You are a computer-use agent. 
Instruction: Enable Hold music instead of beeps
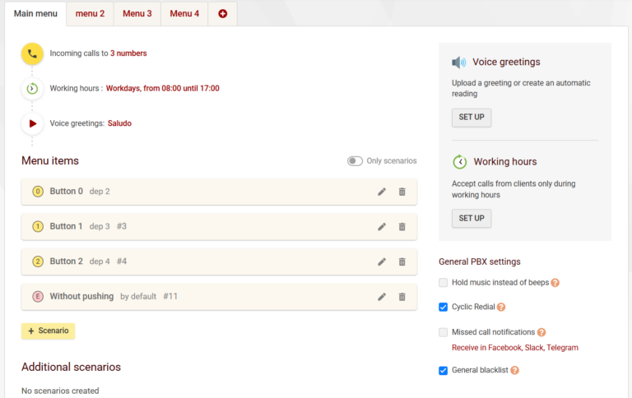tap(444, 283)
